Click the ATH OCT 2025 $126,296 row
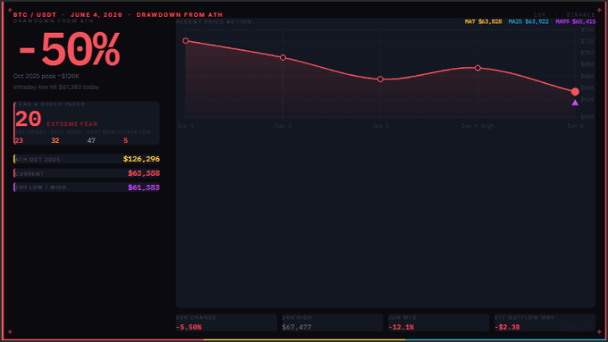 pyautogui.click(x=87, y=159)
